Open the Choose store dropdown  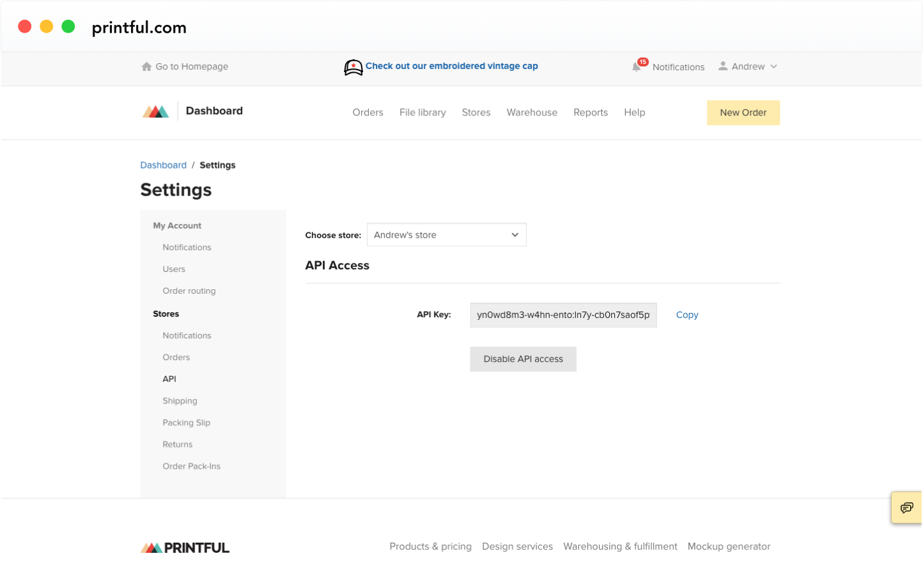(447, 235)
